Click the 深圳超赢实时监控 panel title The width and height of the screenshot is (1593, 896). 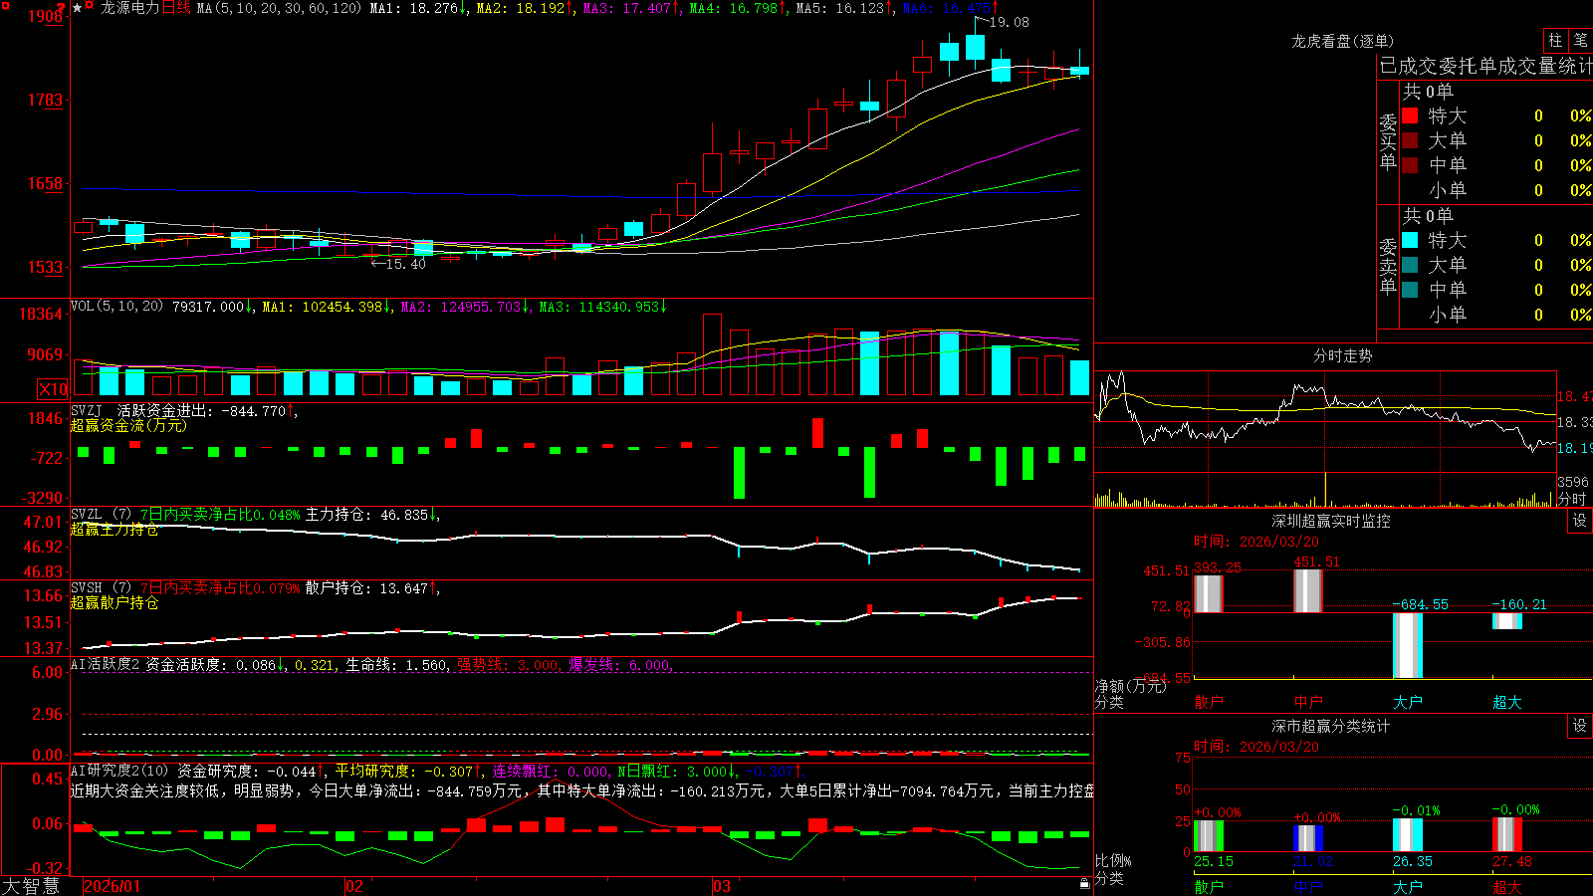[x=1331, y=521]
